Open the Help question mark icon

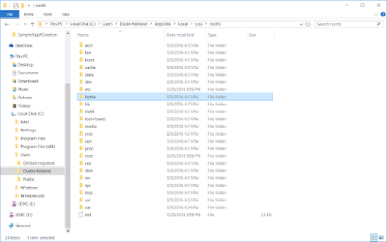pos(384,15)
